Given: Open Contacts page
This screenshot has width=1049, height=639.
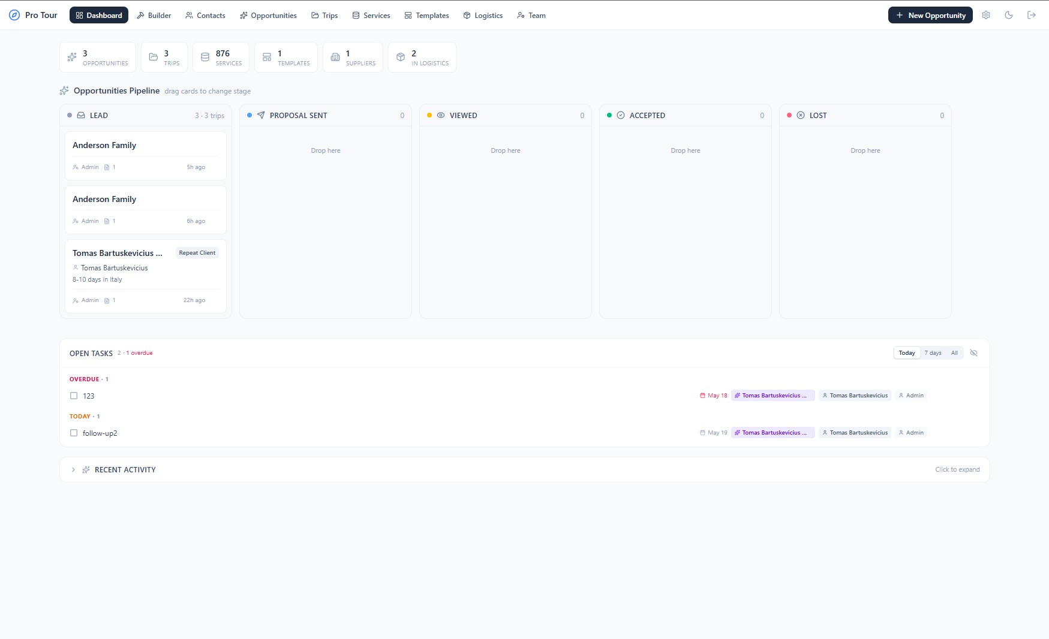Looking at the screenshot, I should pyautogui.click(x=205, y=15).
